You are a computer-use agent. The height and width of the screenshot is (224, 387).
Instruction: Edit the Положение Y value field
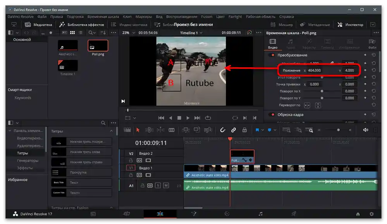[349, 70]
